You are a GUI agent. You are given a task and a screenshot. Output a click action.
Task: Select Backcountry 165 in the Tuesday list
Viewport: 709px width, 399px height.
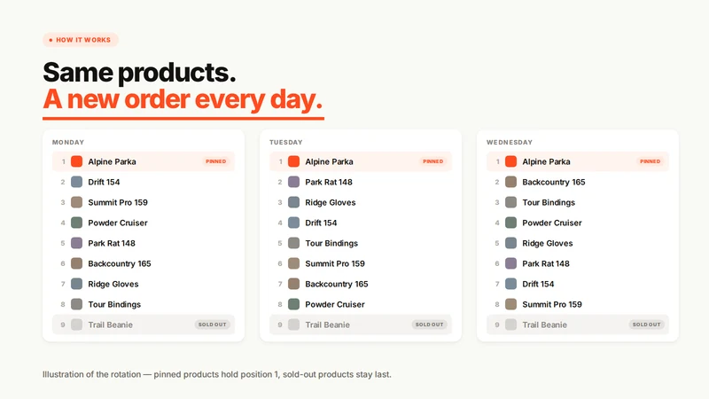point(361,284)
